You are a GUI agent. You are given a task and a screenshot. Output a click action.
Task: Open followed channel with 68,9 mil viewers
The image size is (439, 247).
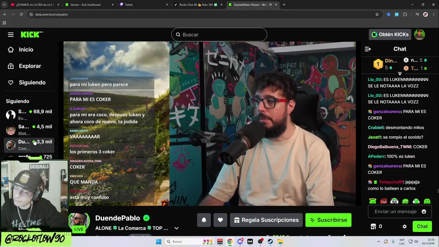pos(29,115)
